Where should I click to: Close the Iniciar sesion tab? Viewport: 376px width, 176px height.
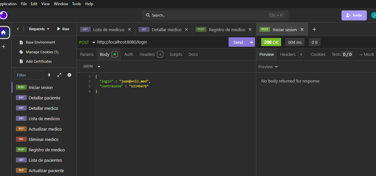(x=302, y=30)
